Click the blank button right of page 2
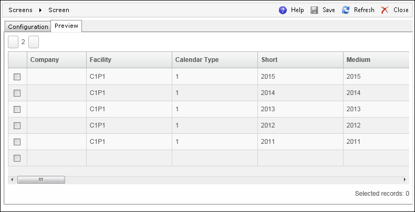415x212 pixels. click(34, 42)
